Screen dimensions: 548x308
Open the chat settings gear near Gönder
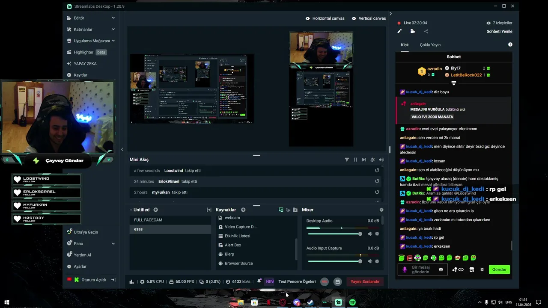pyautogui.click(x=482, y=269)
